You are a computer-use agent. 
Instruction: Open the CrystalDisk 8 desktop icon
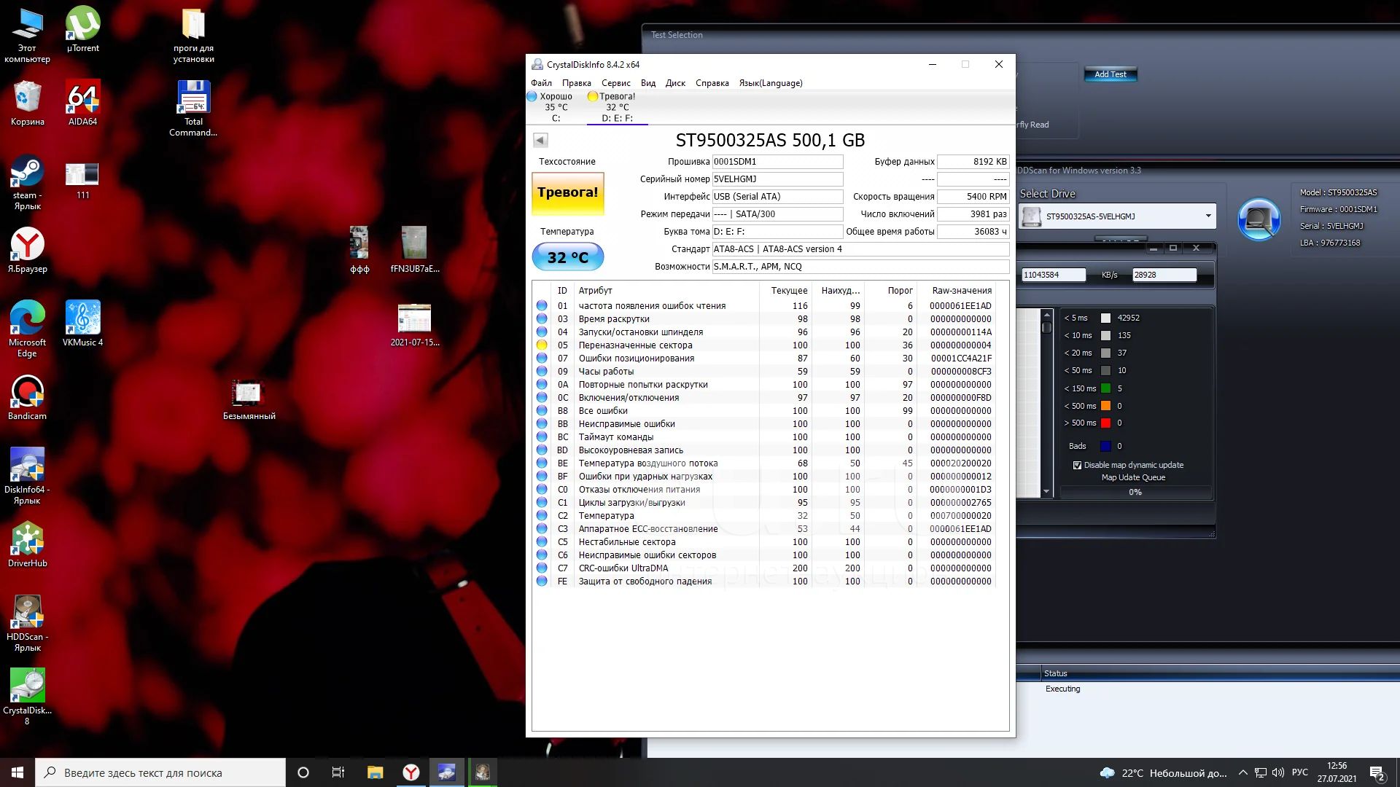[27, 697]
